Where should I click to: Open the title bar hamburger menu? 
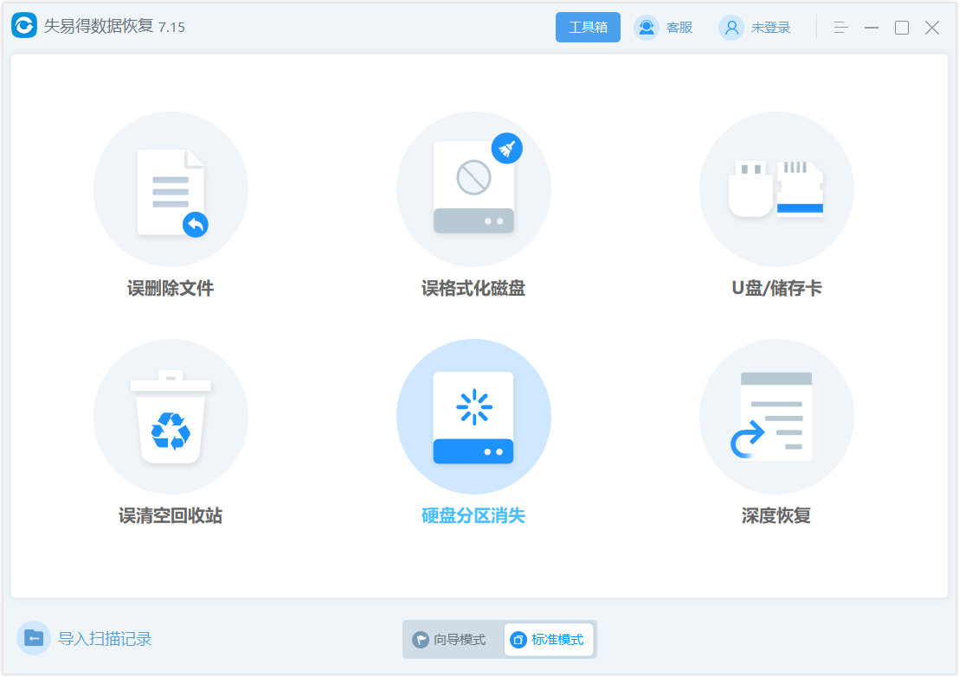pyautogui.click(x=841, y=28)
